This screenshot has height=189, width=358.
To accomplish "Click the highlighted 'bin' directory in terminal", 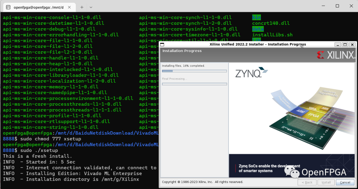I will 257,18.
